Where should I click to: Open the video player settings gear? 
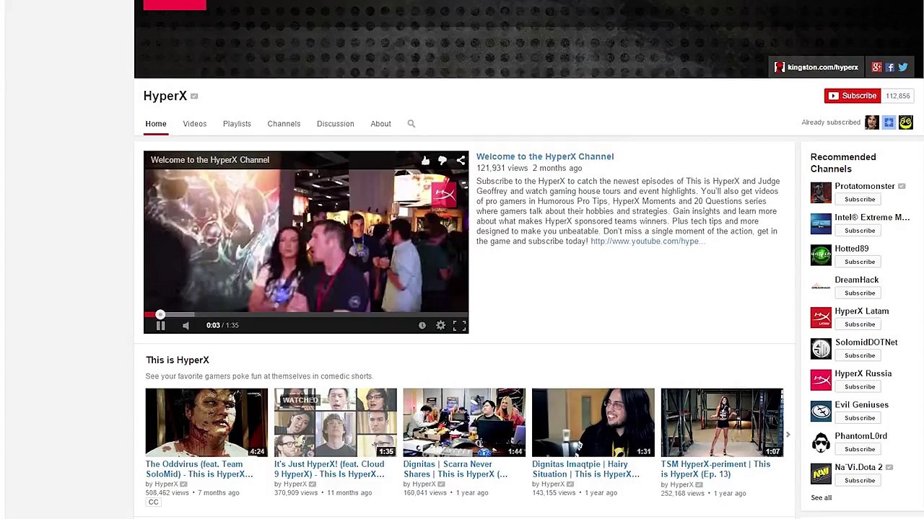440,325
